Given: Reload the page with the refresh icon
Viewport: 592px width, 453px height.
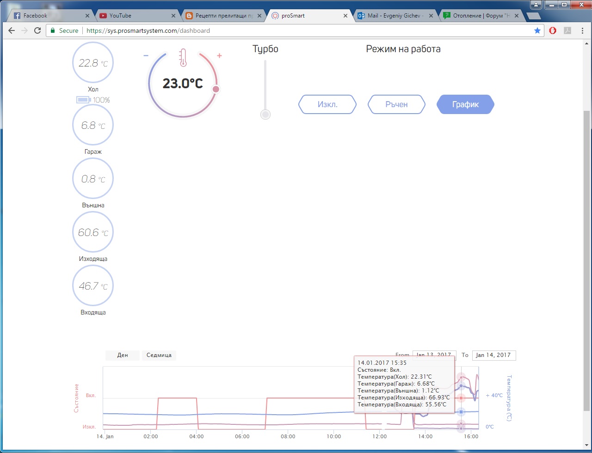Looking at the screenshot, I should pyautogui.click(x=37, y=30).
